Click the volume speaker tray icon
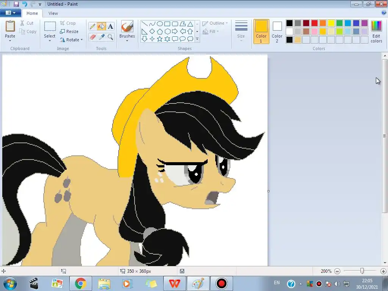This screenshot has height=291, width=388. point(337,284)
